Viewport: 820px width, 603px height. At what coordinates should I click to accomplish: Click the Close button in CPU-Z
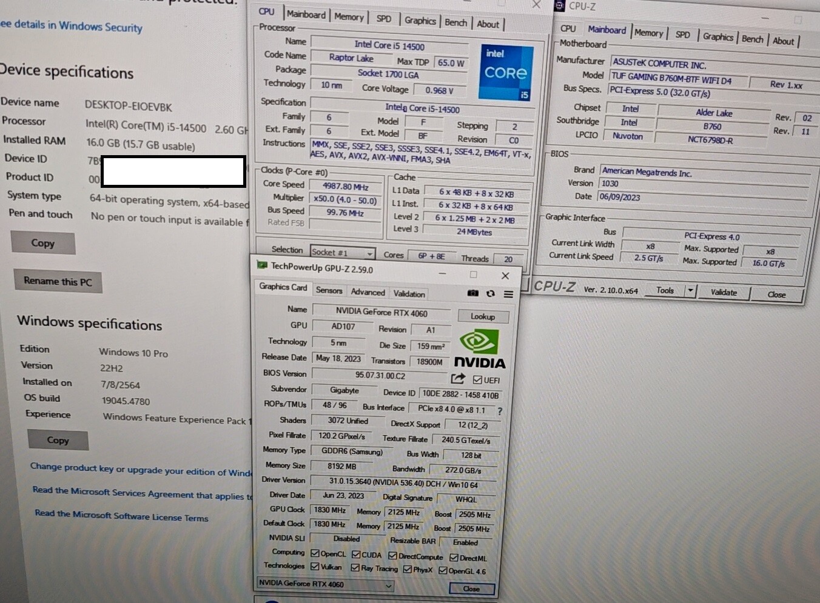[x=776, y=295]
